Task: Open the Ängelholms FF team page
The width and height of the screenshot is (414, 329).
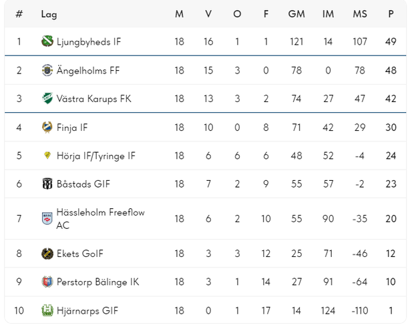Action: click(88, 70)
